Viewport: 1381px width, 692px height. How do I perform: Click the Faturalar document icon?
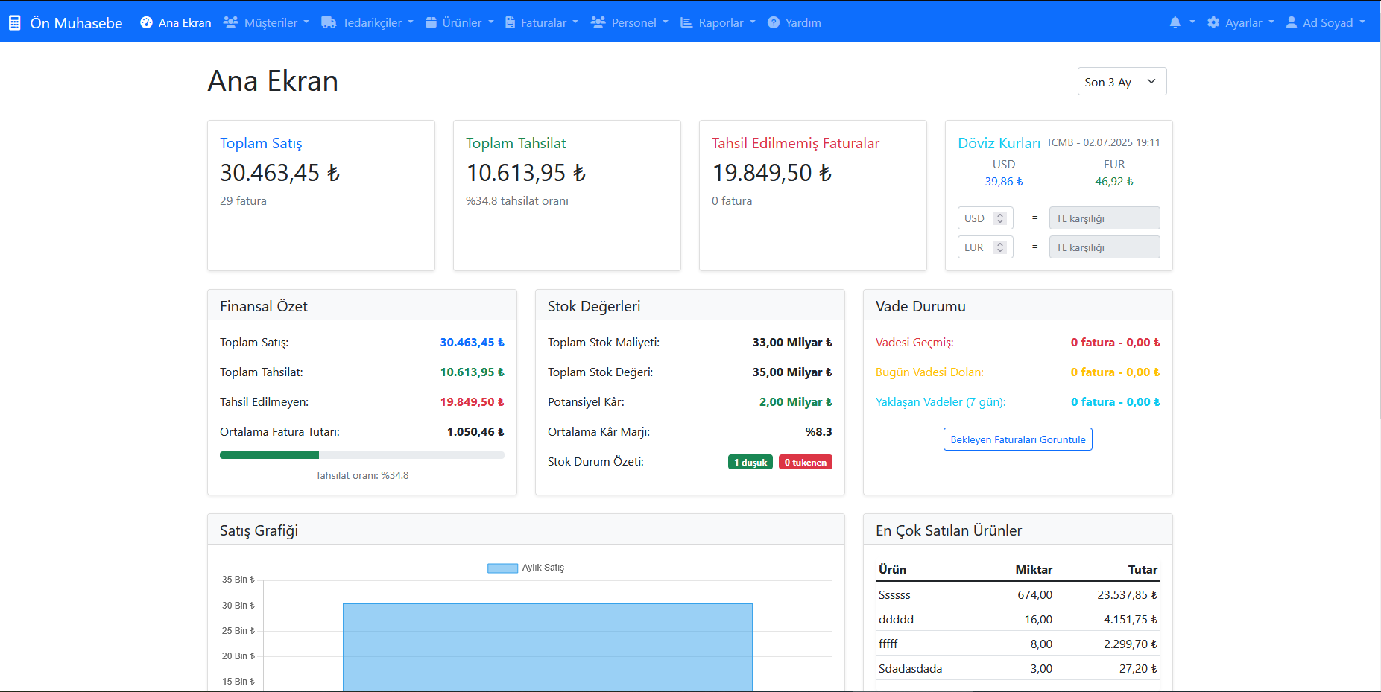click(511, 22)
